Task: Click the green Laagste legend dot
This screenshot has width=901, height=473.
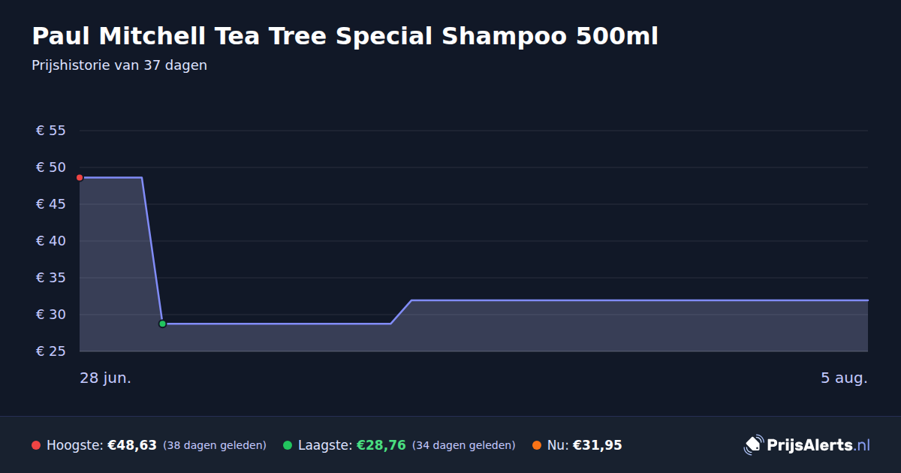Action: [288, 445]
